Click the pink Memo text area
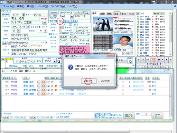 75,50
